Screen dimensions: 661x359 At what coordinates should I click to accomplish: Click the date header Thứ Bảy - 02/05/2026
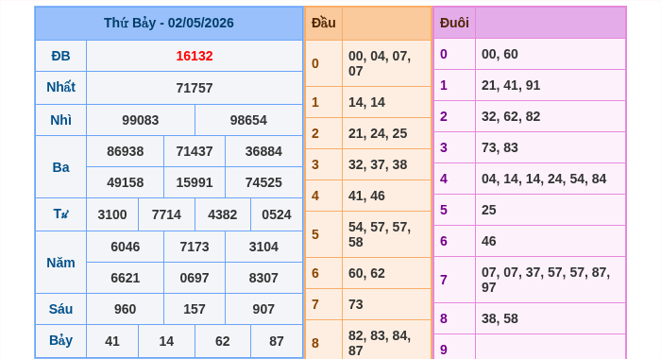pyautogui.click(x=169, y=23)
